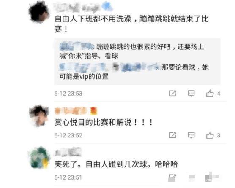The image size is (235, 188).
Task: Tap thumbs-up on the 笑死了 comment
Action: point(211,177)
